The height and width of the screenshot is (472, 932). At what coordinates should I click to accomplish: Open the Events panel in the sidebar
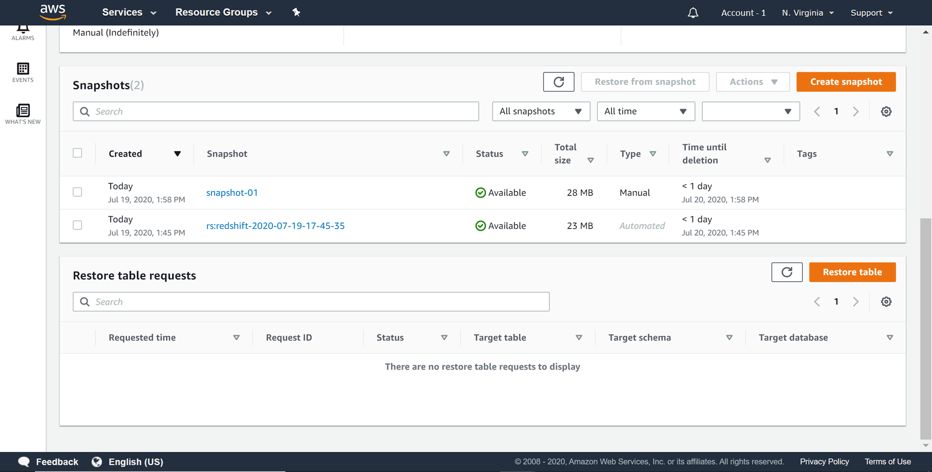point(22,73)
